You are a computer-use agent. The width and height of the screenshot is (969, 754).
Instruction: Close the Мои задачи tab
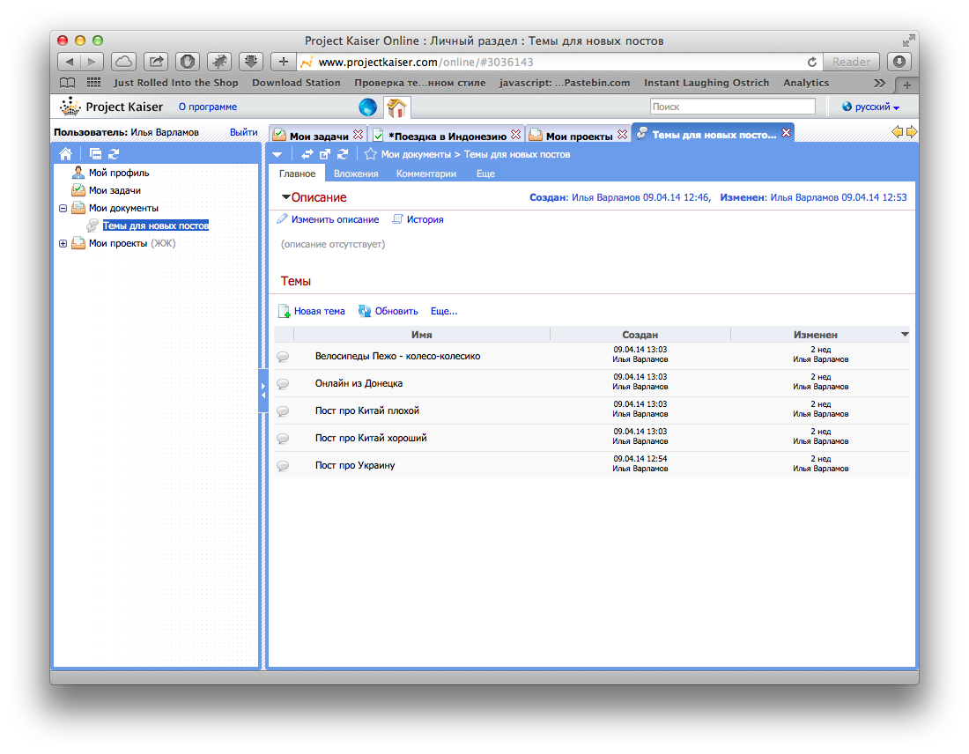pyautogui.click(x=358, y=135)
